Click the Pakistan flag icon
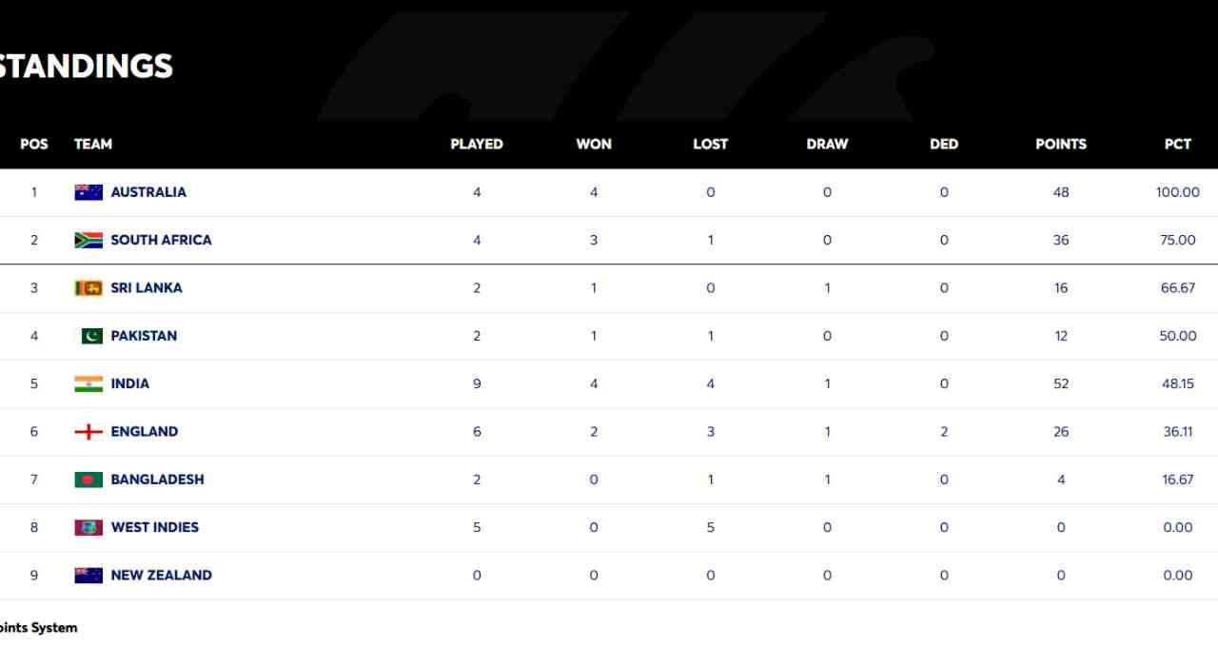 [88, 336]
